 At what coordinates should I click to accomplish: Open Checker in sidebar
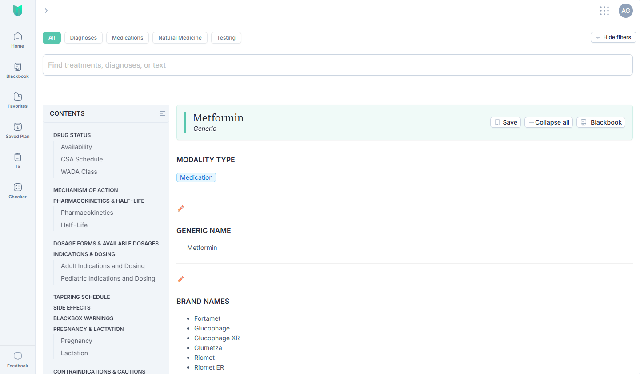18,191
